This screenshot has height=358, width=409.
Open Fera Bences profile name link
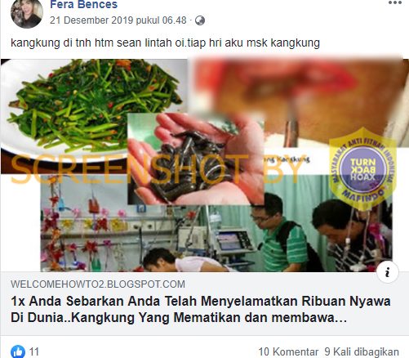tap(84, 4)
